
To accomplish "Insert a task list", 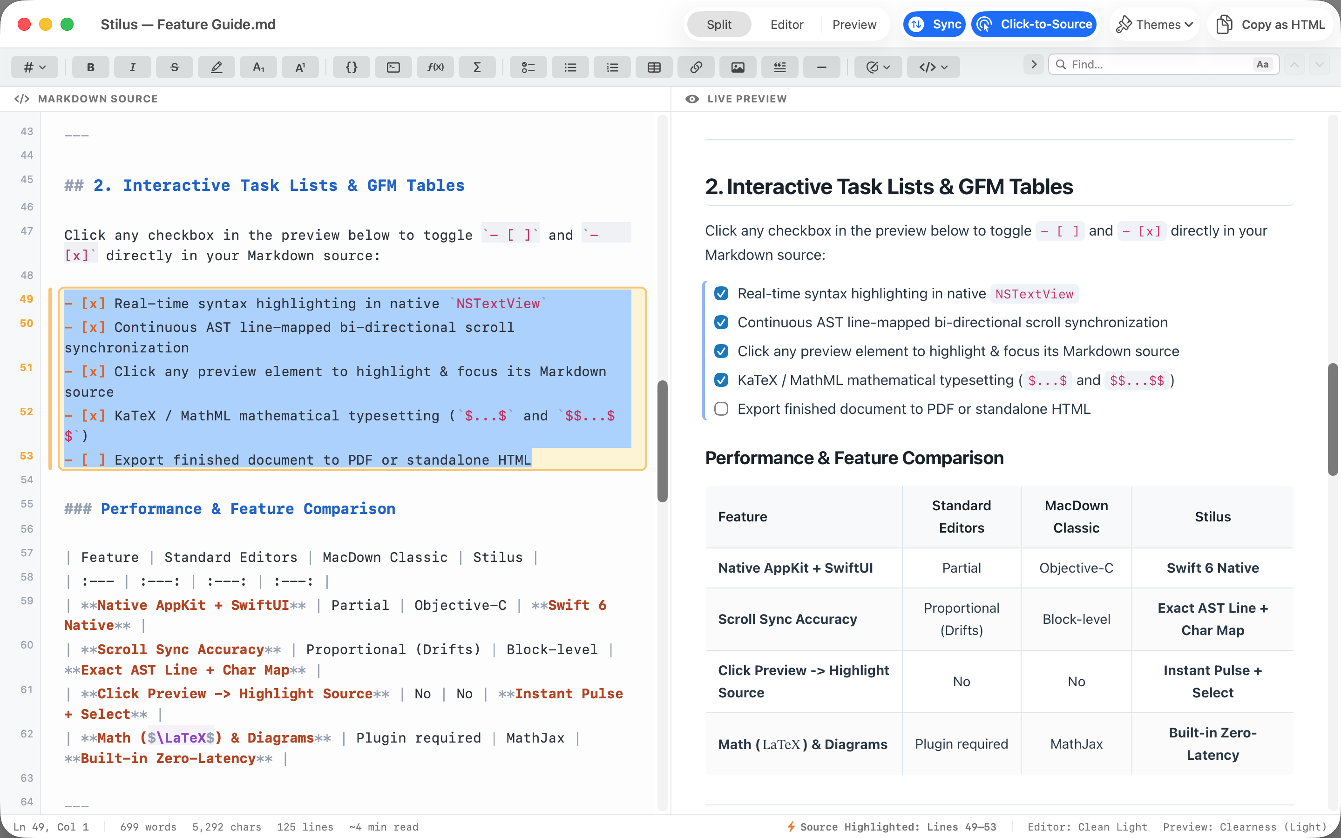I will [x=528, y=67].
